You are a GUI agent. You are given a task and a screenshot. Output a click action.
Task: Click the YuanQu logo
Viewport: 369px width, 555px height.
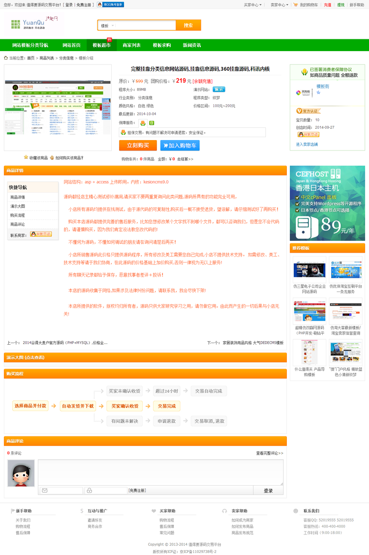pos(34,24)
